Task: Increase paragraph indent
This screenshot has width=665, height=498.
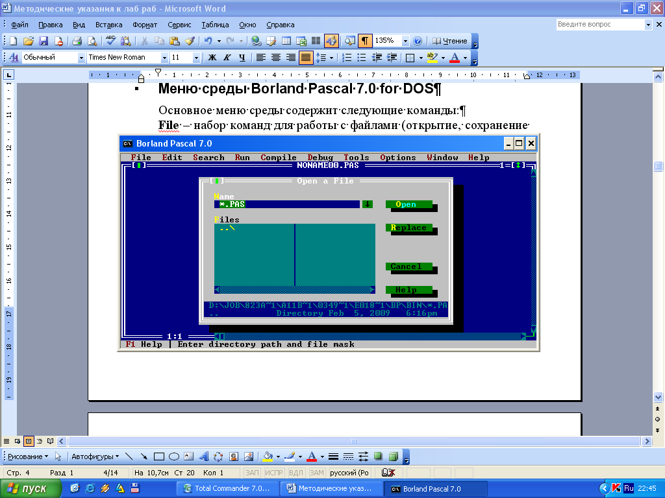Action: tap(392, 58)
